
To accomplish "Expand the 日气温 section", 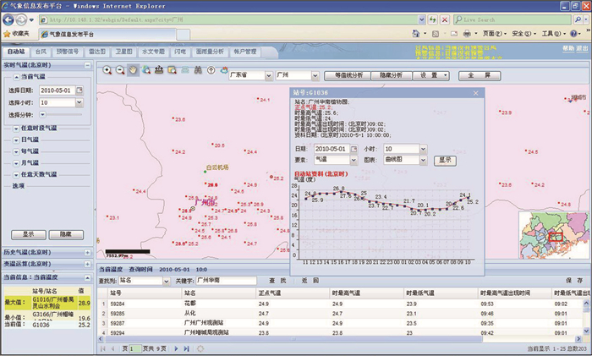I will 17,139.
